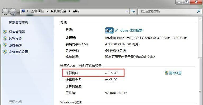This screenshot has width=203, height=105.
Task: Click the refresh button beside address bar
Action: (x=133, y=11)
